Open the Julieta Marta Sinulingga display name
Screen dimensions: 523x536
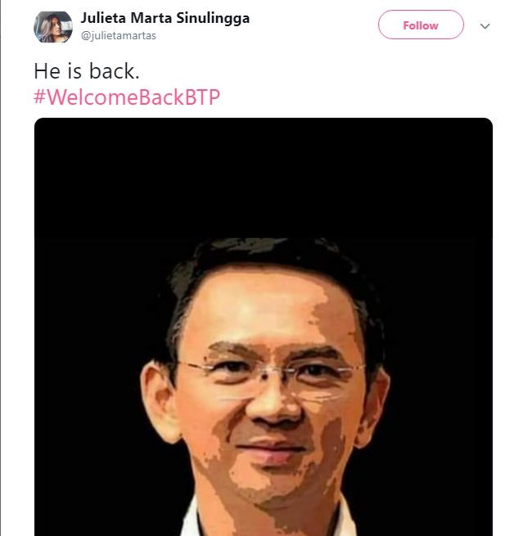165,18
